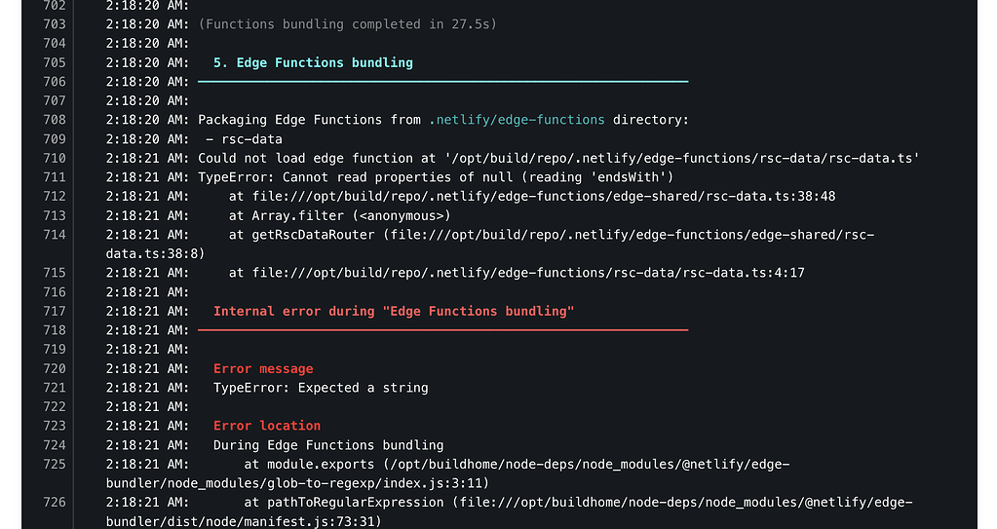Click 'Internal error during Edge Functions bundling' text
The height and width of the screenshot is (529, 997).
pyautogui.click(x=394, y=311)
